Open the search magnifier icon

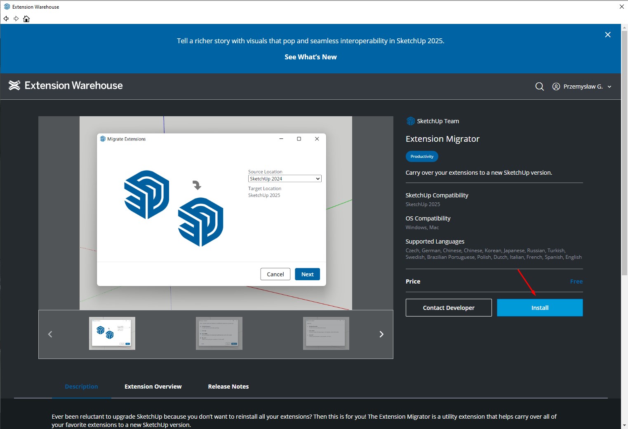coord(539,87)
